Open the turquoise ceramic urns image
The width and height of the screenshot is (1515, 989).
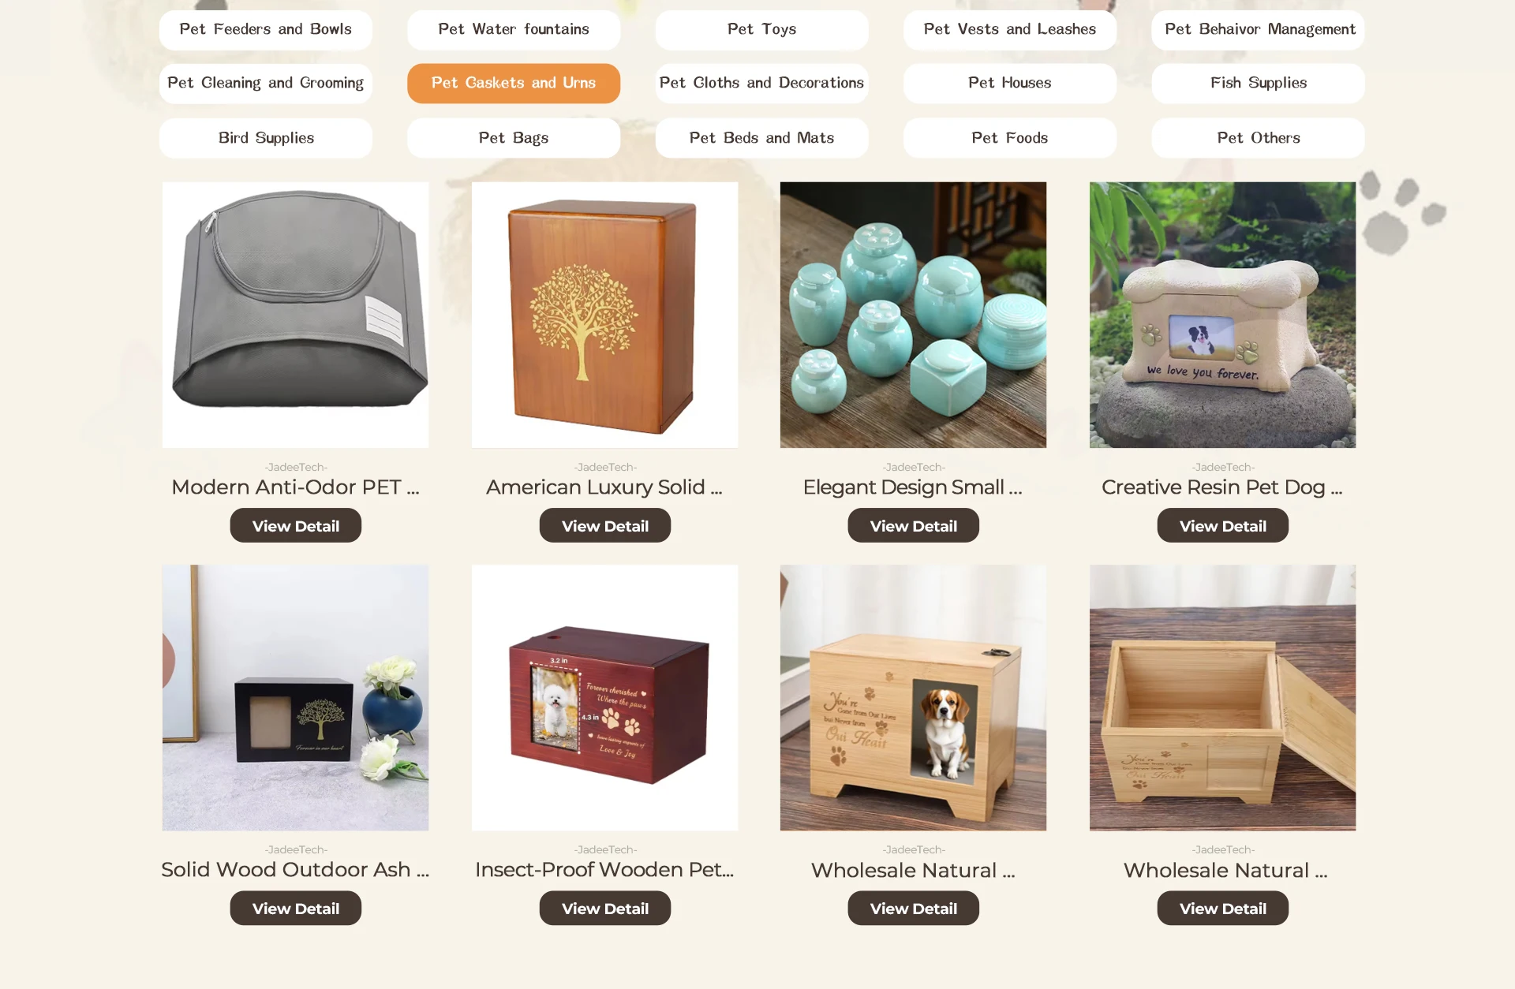[913, 315]
